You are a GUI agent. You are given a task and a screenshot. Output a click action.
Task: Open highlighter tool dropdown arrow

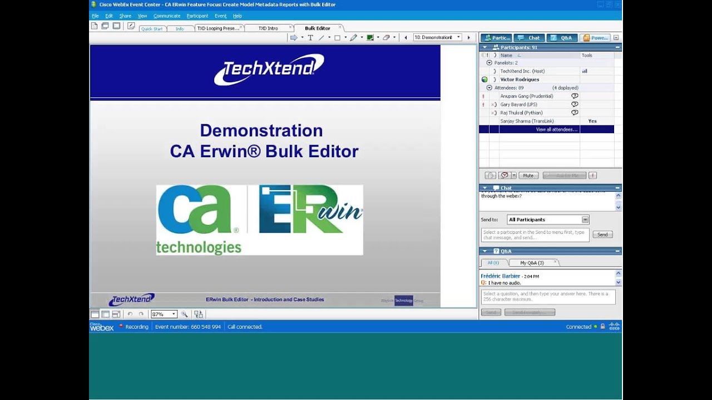(x=362, y=38)
